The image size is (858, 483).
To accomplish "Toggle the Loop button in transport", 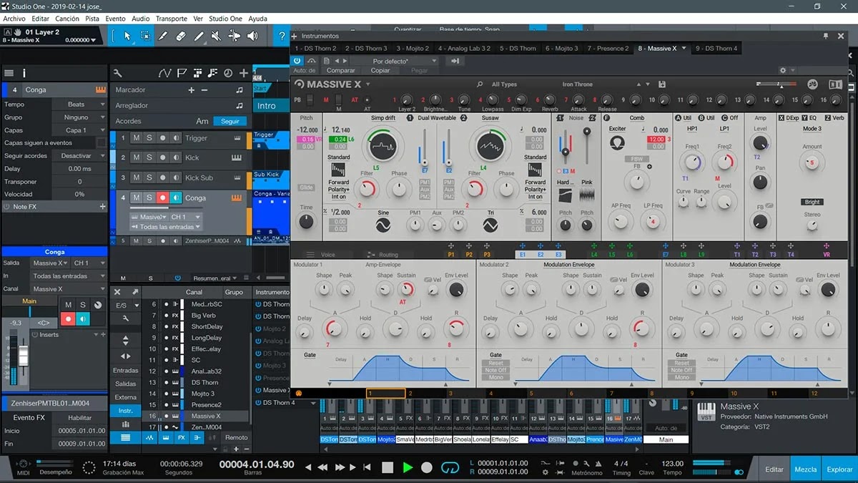I will point(449,467).
